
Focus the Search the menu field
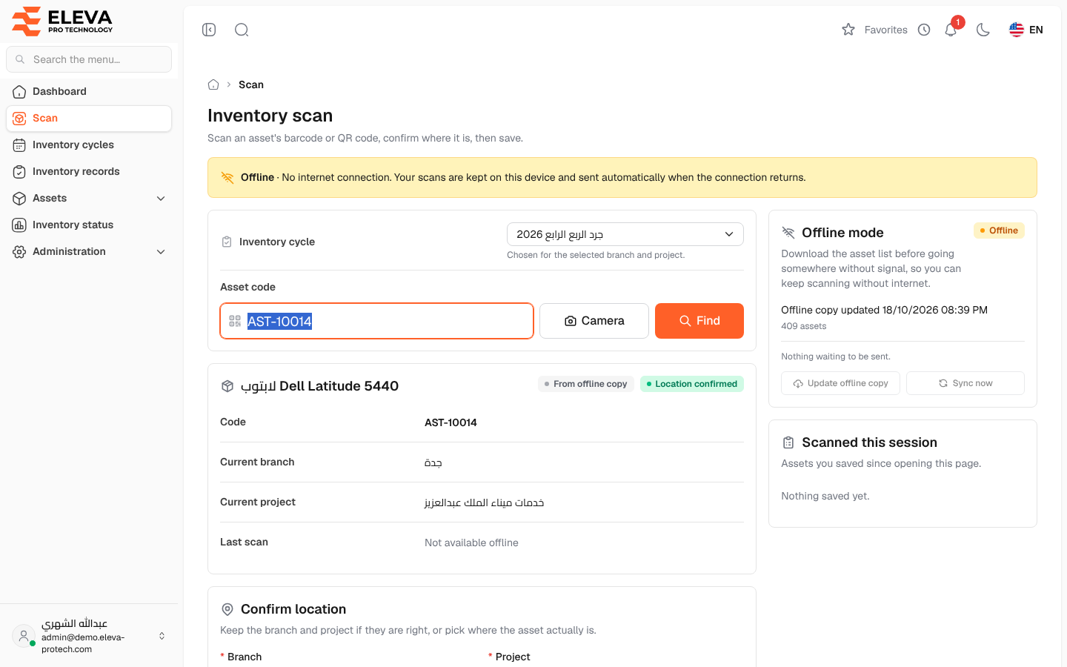pos(89,59)
